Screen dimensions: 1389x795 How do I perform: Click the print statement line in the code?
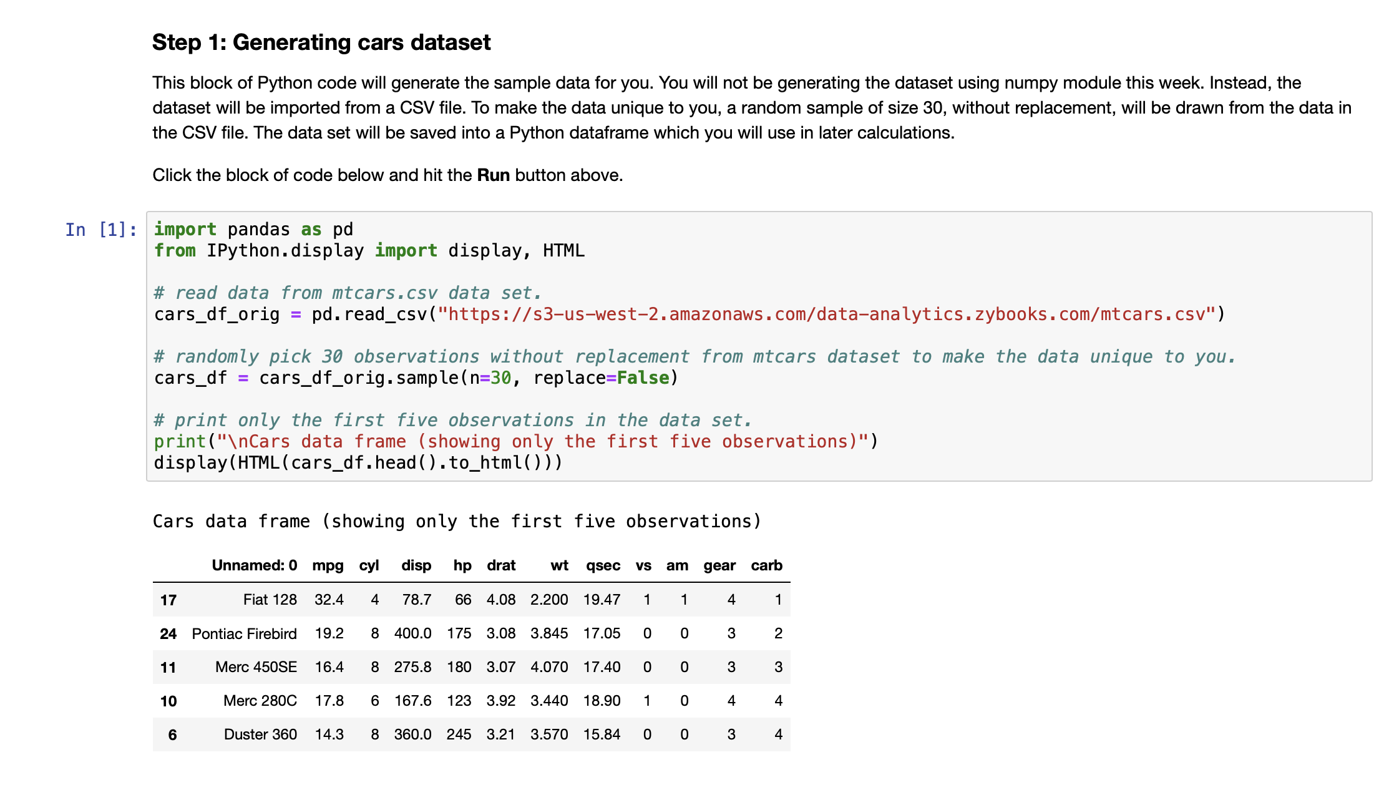point(515,442)
